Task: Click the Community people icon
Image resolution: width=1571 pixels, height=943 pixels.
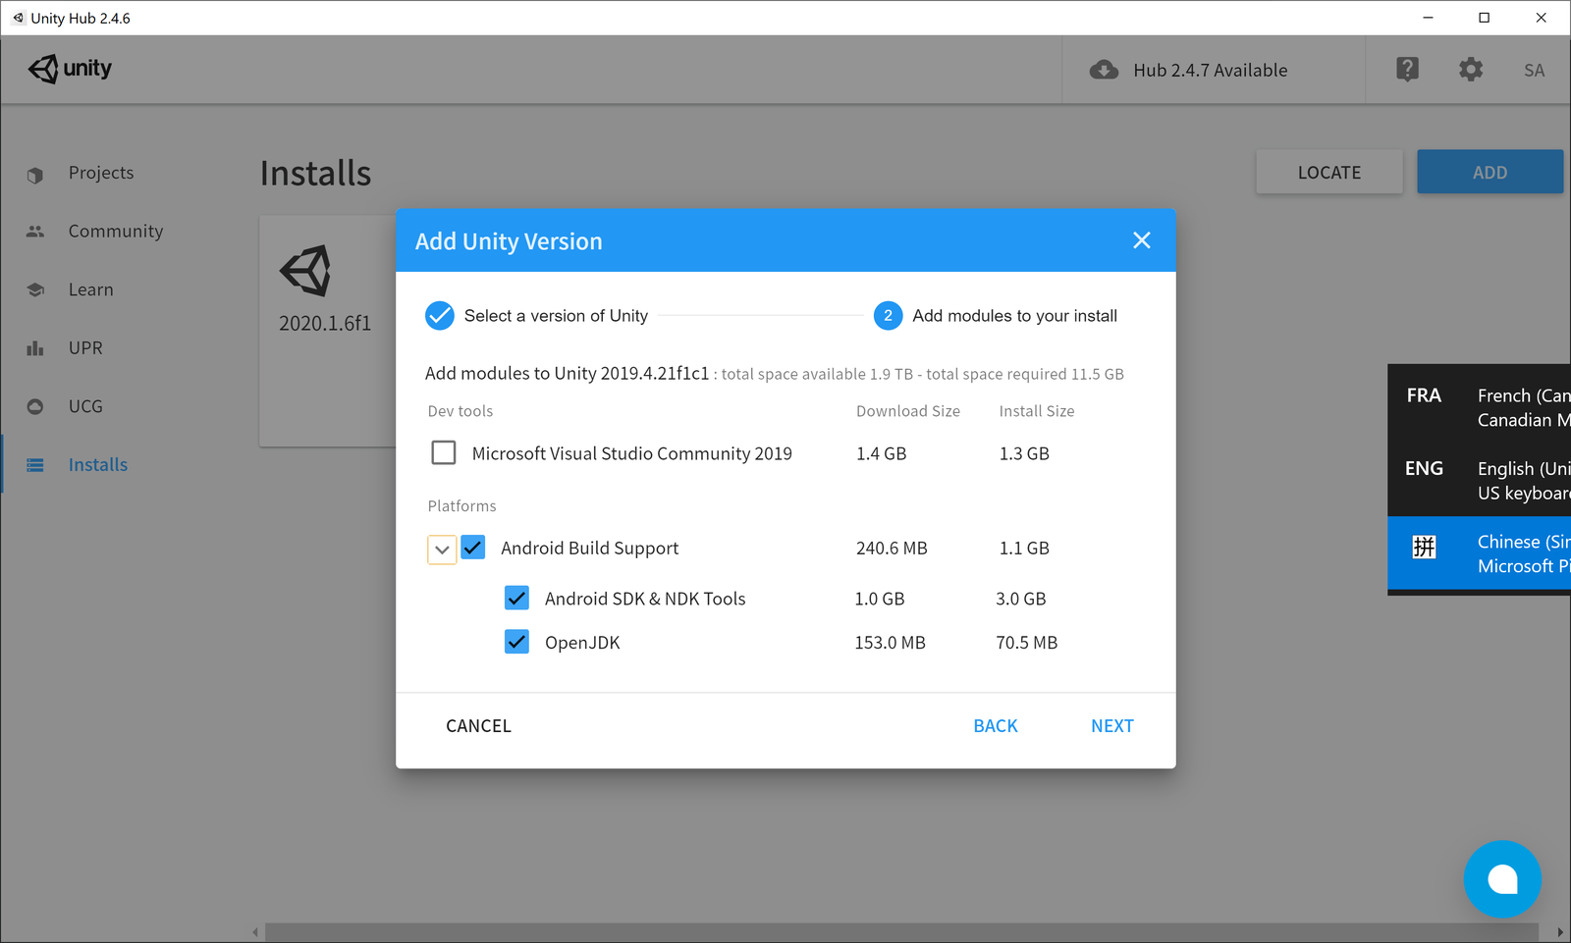Action: 35,232
